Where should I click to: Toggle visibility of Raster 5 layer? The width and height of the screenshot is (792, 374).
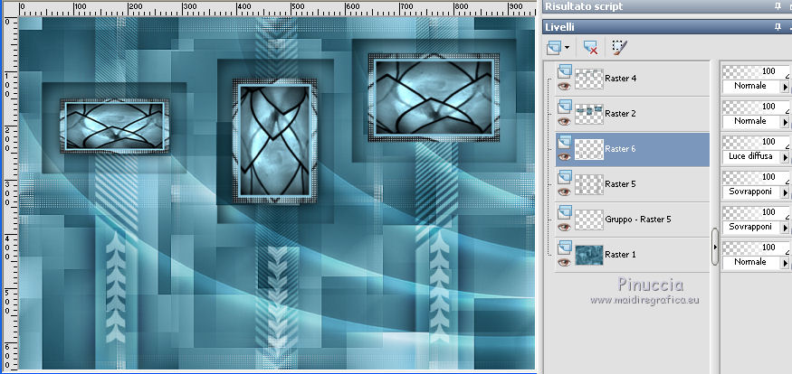tap(564, 192)
